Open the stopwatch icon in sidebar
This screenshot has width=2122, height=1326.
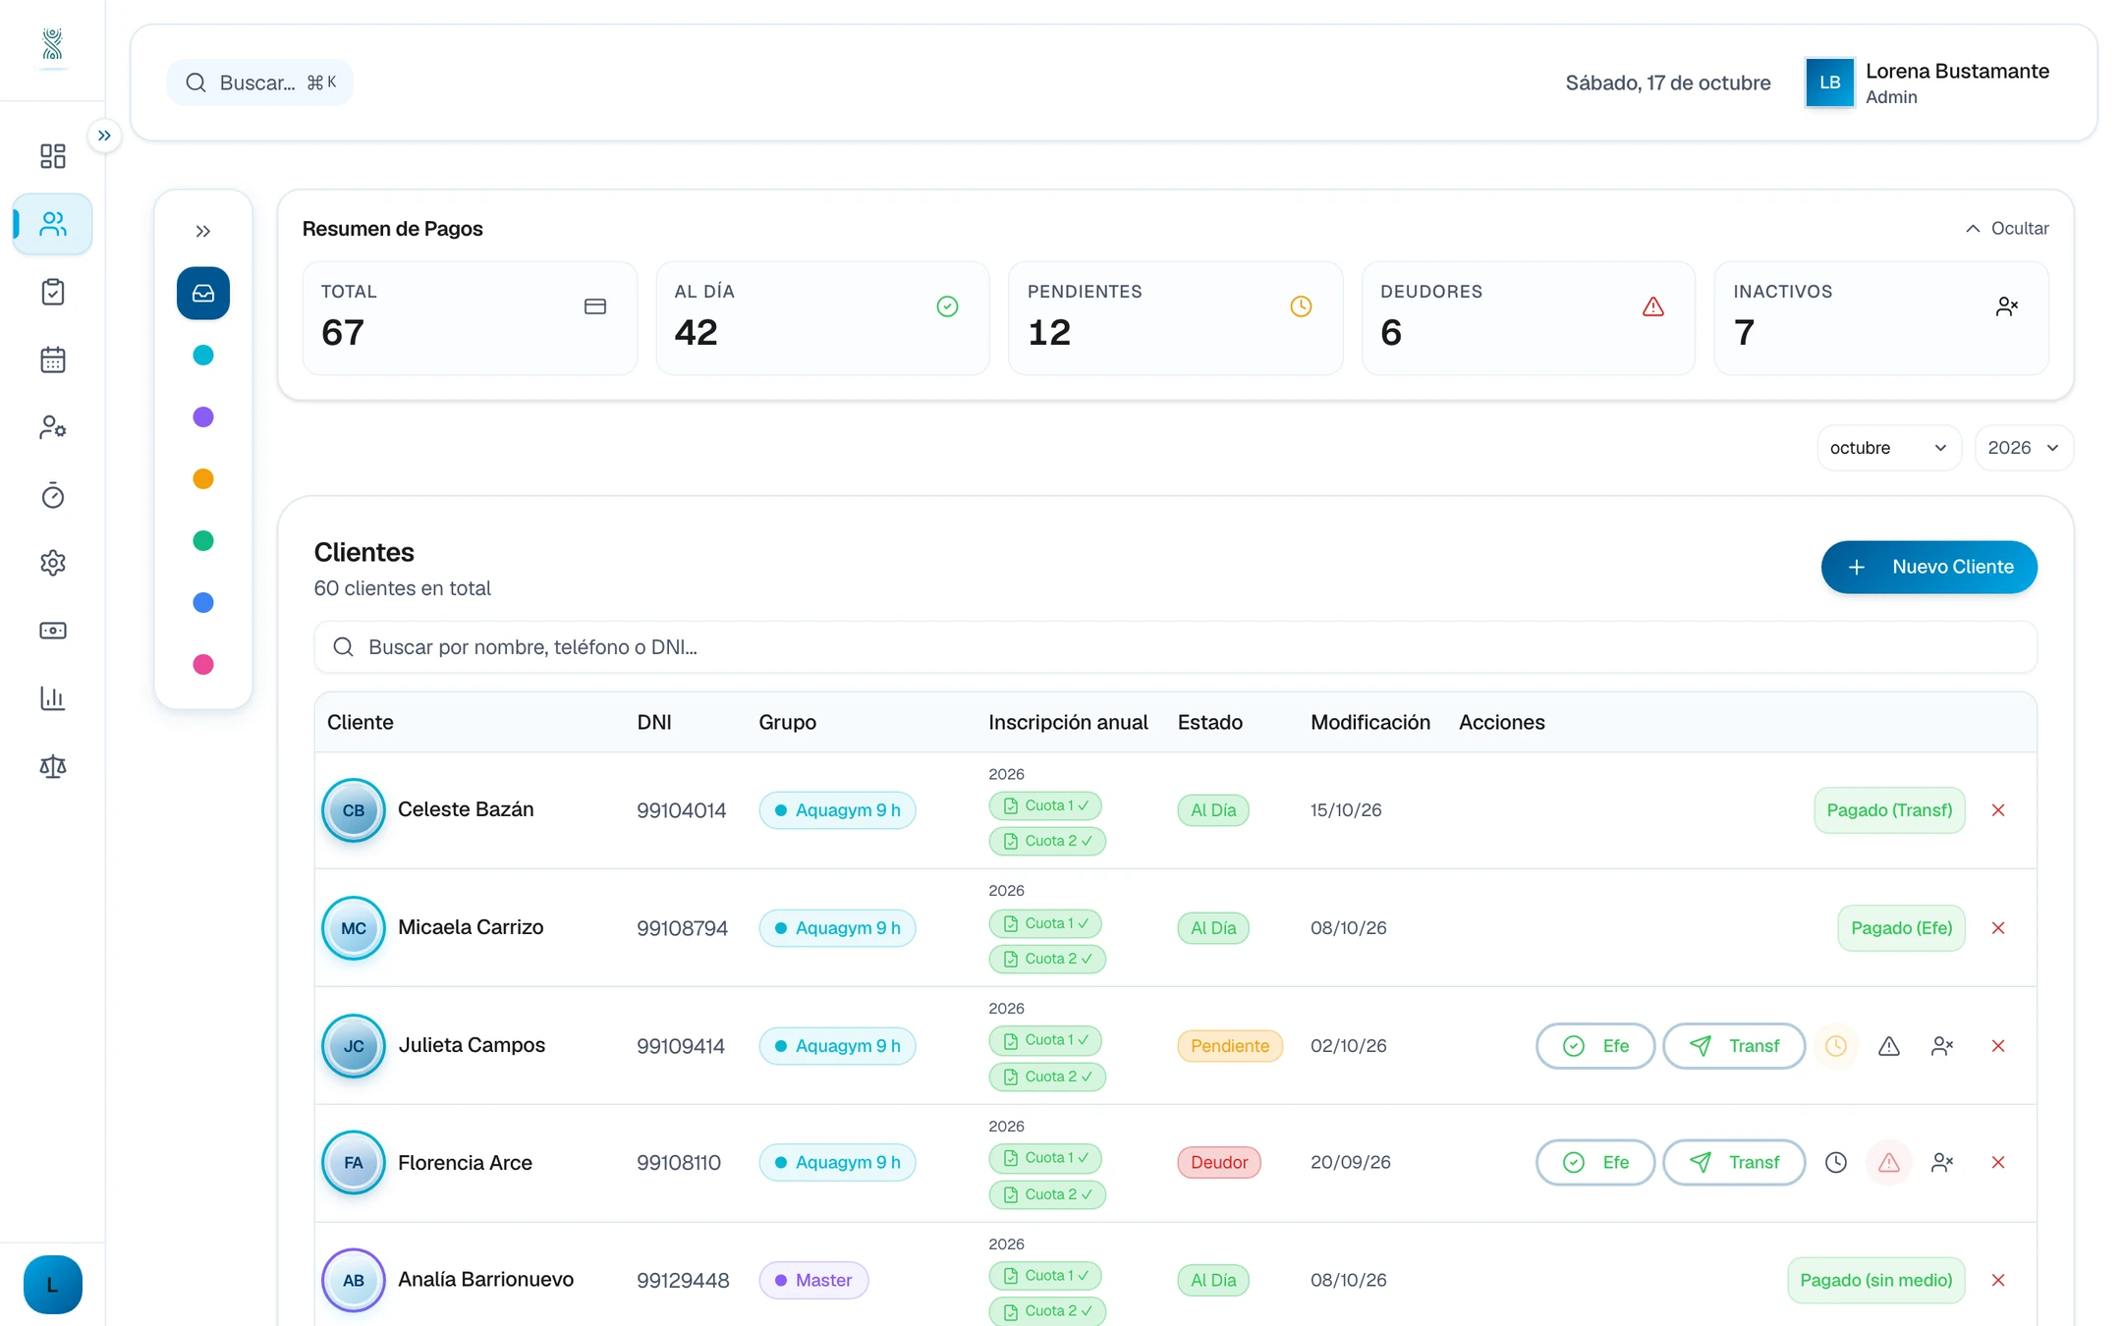pyautogui.click(x=53, y=495)
